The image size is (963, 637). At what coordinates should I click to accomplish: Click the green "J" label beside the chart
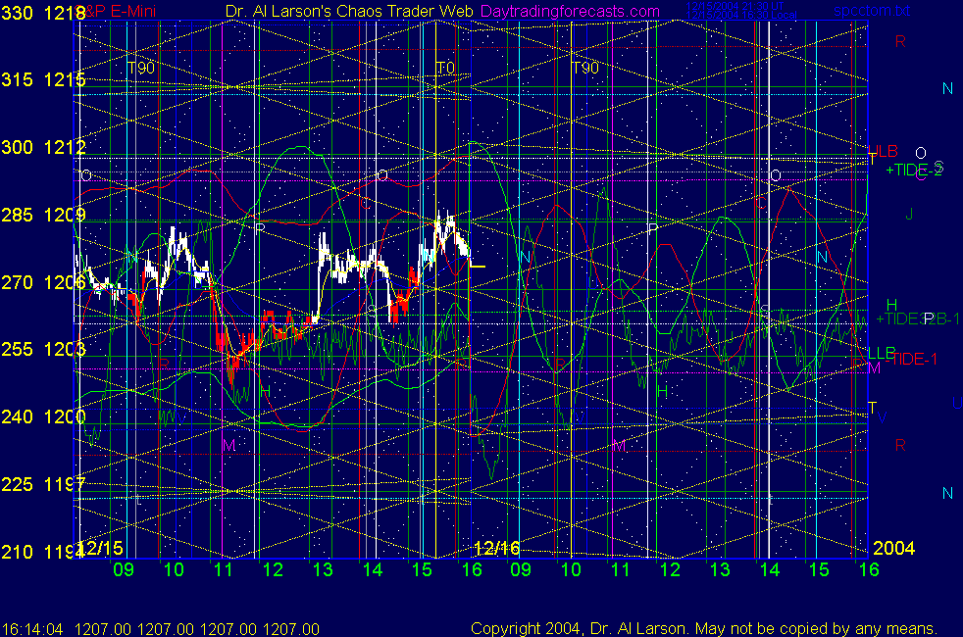[910, 215]
